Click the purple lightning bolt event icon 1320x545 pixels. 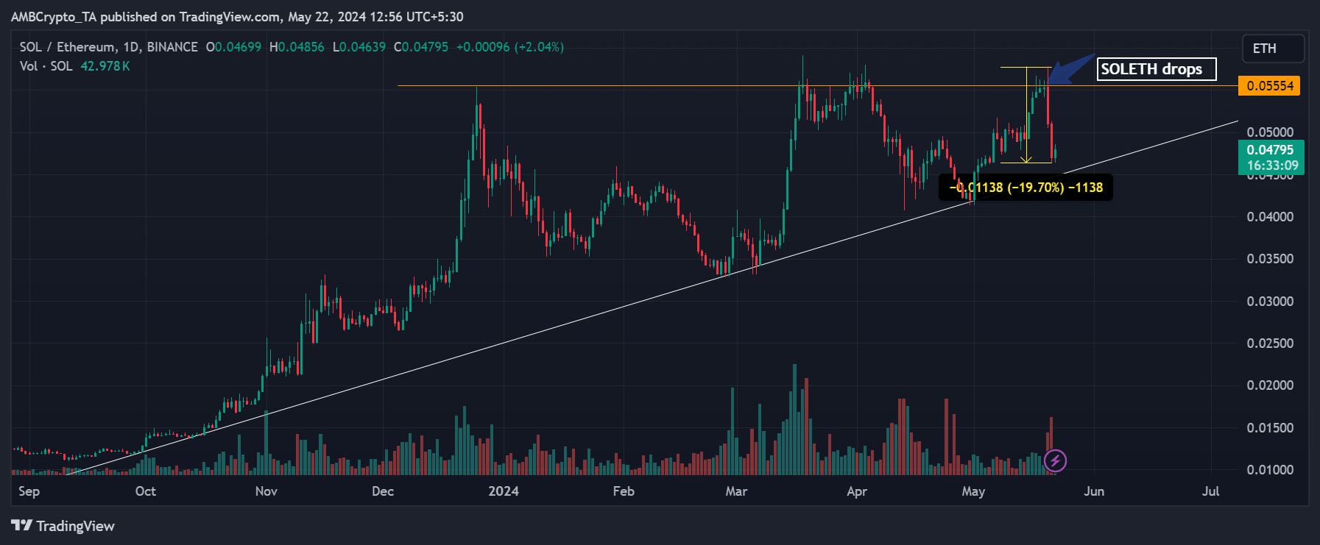tap(1055, 461)
